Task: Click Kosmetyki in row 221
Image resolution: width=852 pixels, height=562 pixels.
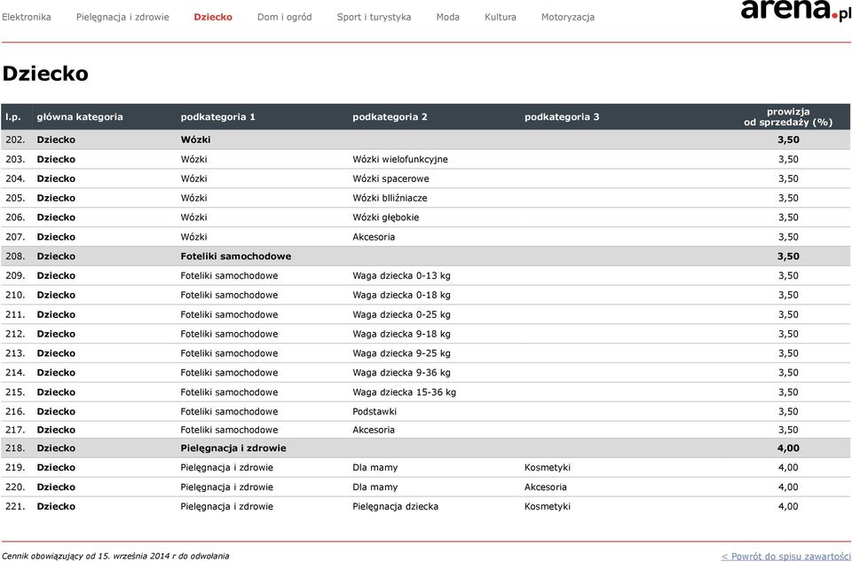Action: 548,507
